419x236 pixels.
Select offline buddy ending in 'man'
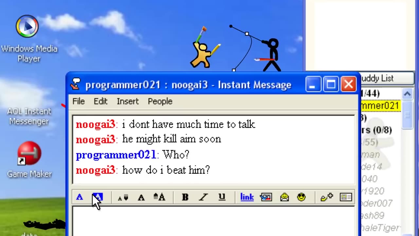(x=370, y=154)
